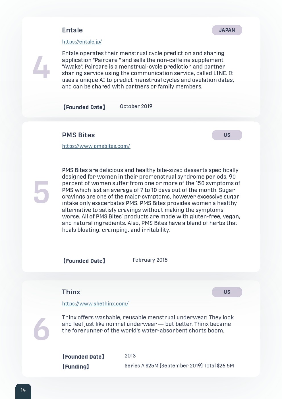282x399 pixels.
Task: Click the February 2015 founded date
Action: pos(150,260)
